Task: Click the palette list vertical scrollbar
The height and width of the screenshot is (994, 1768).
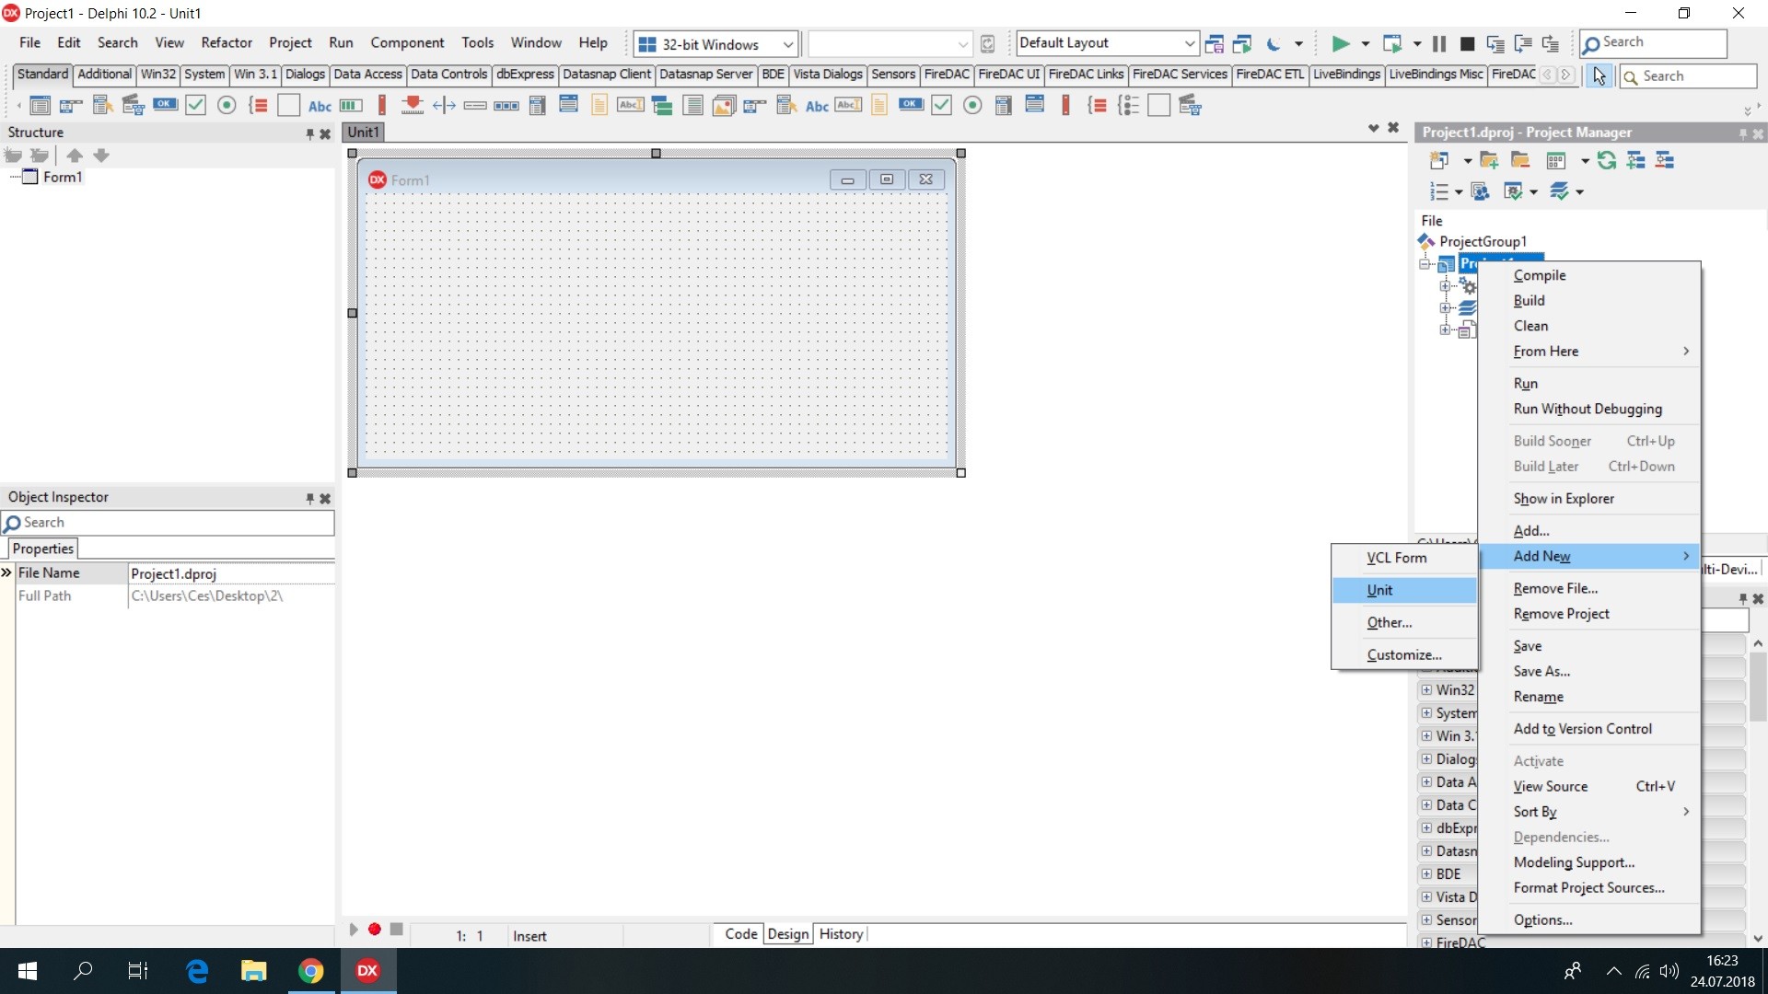Action: click(1758, 686)
